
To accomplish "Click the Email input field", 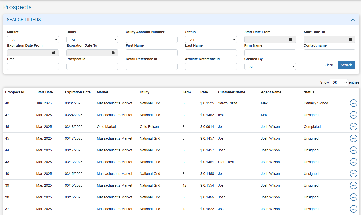I will pyautogui.click(x=33, y=66).
